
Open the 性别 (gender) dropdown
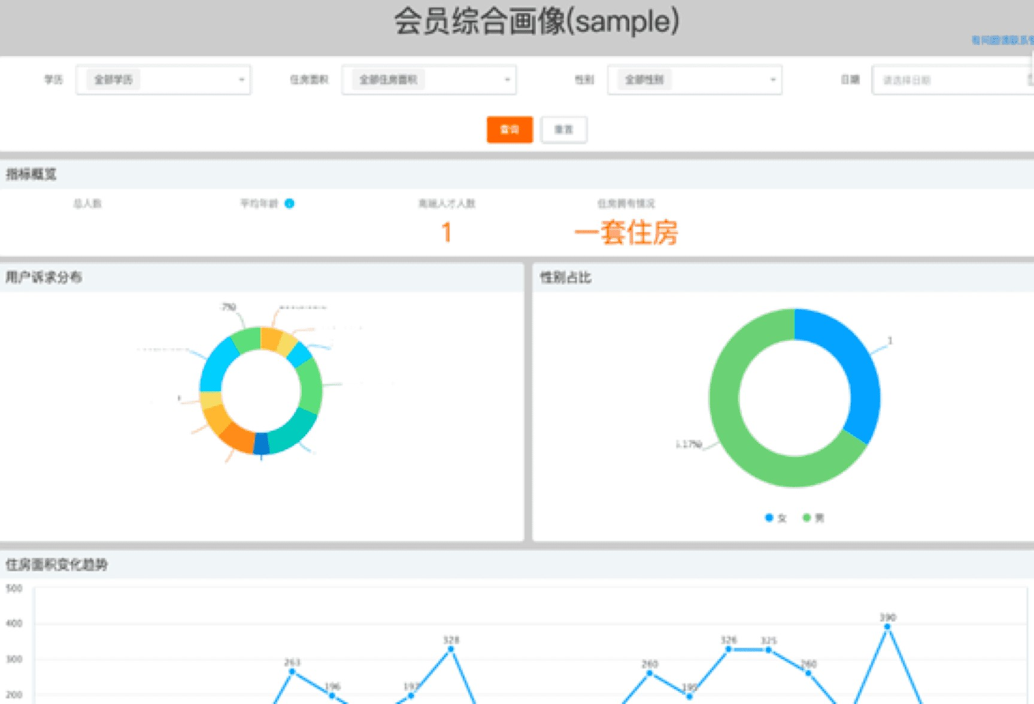(695, 80)
